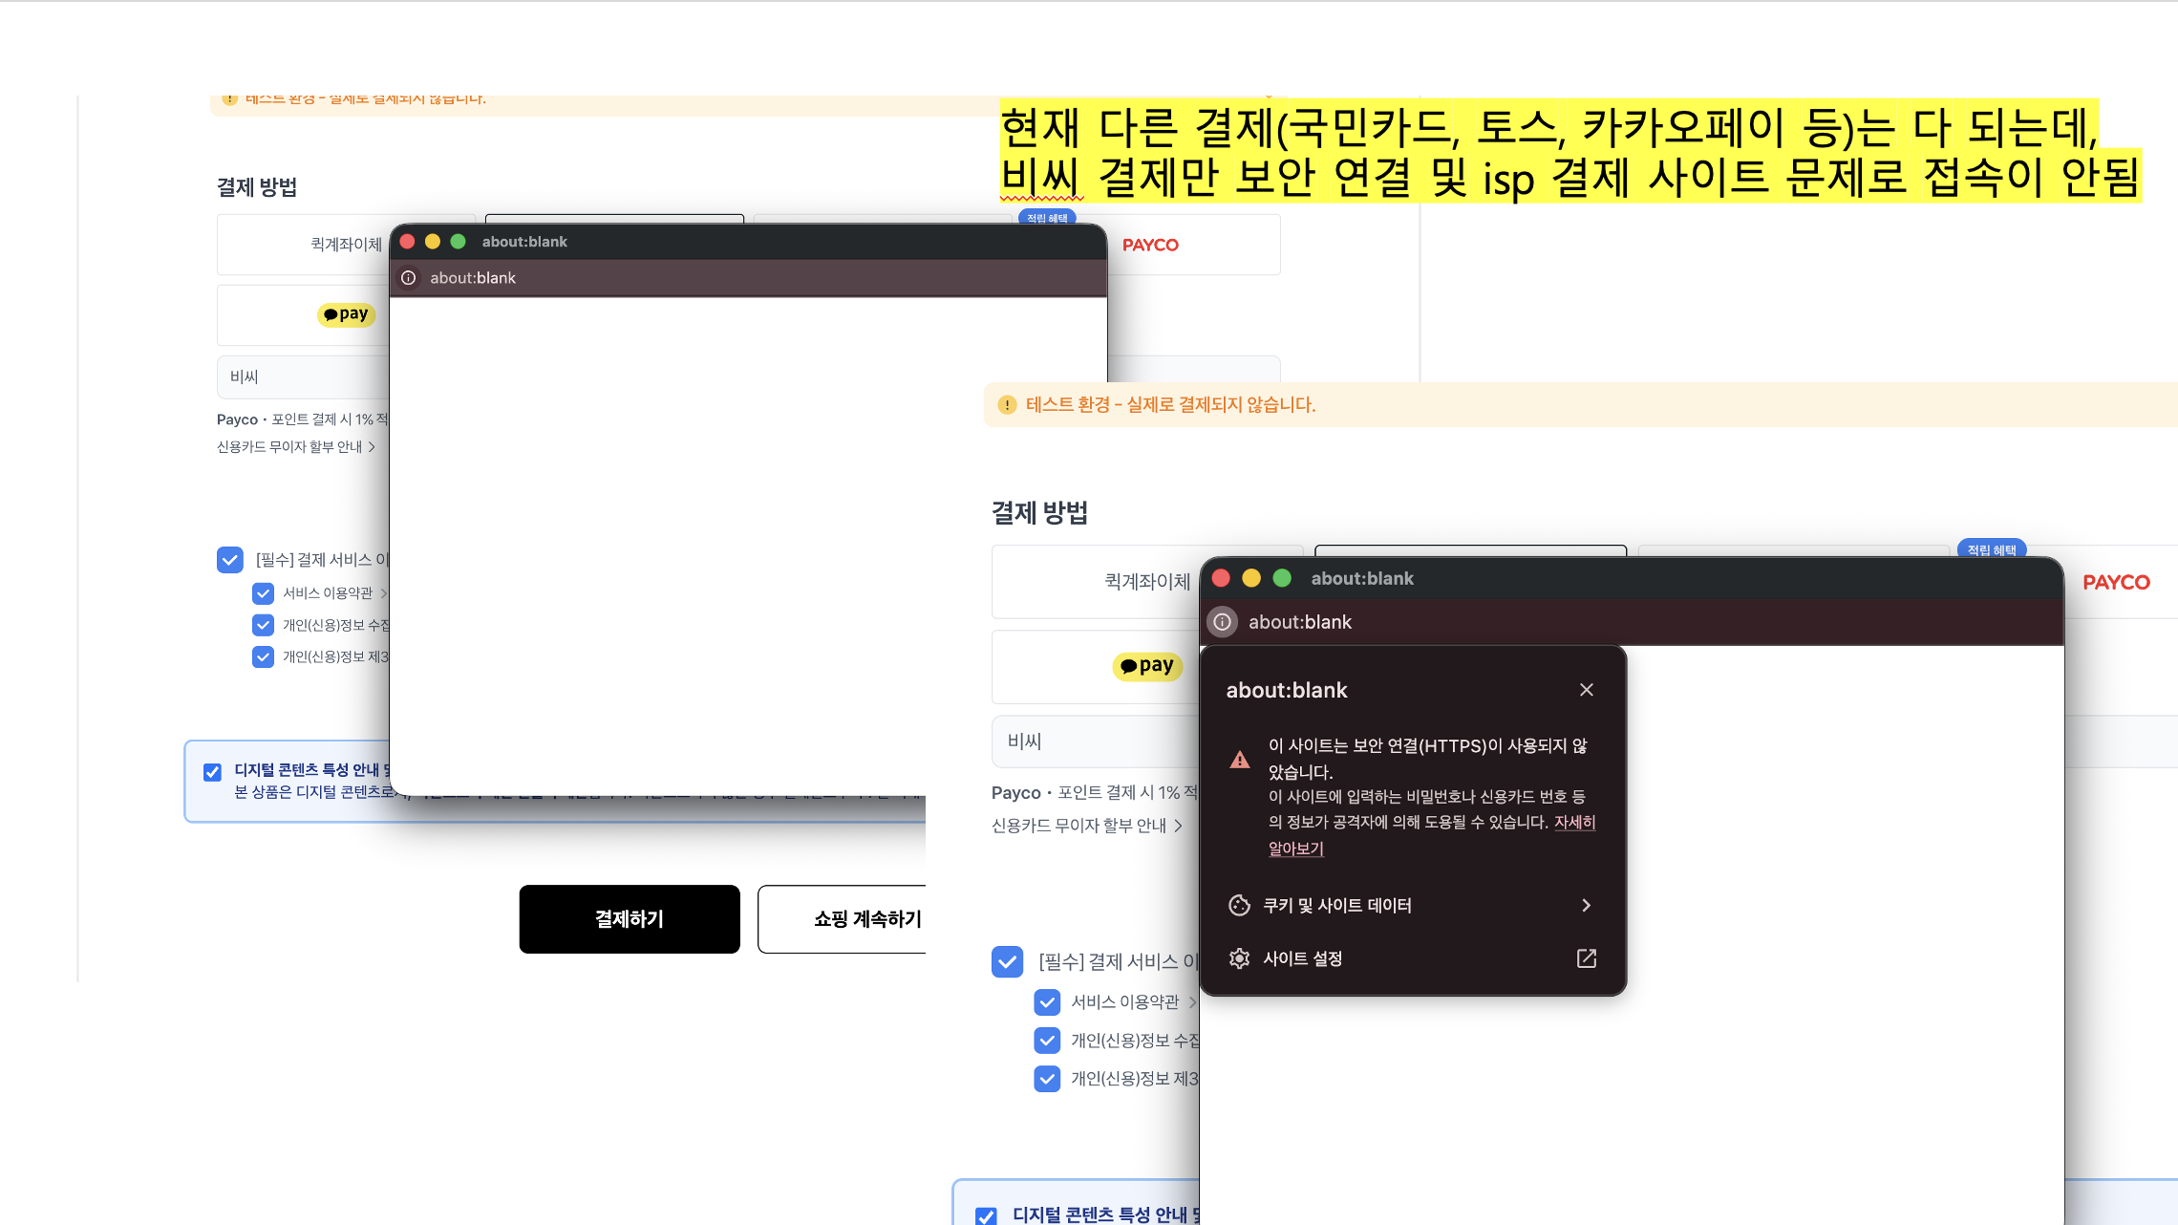Toggle the 서비스 이용약관 checkbox on the right
Viewport: 2178px width, 1225px height.
pyautogui.click(x=1047, y=1002)
